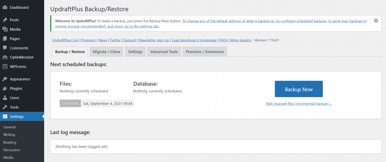
Task: Open the Users menu
Action: coord(22,98)
